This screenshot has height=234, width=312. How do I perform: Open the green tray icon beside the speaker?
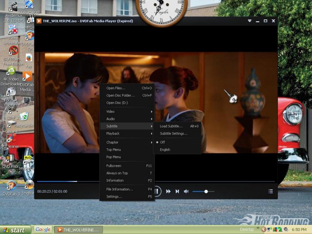(280, 229)
